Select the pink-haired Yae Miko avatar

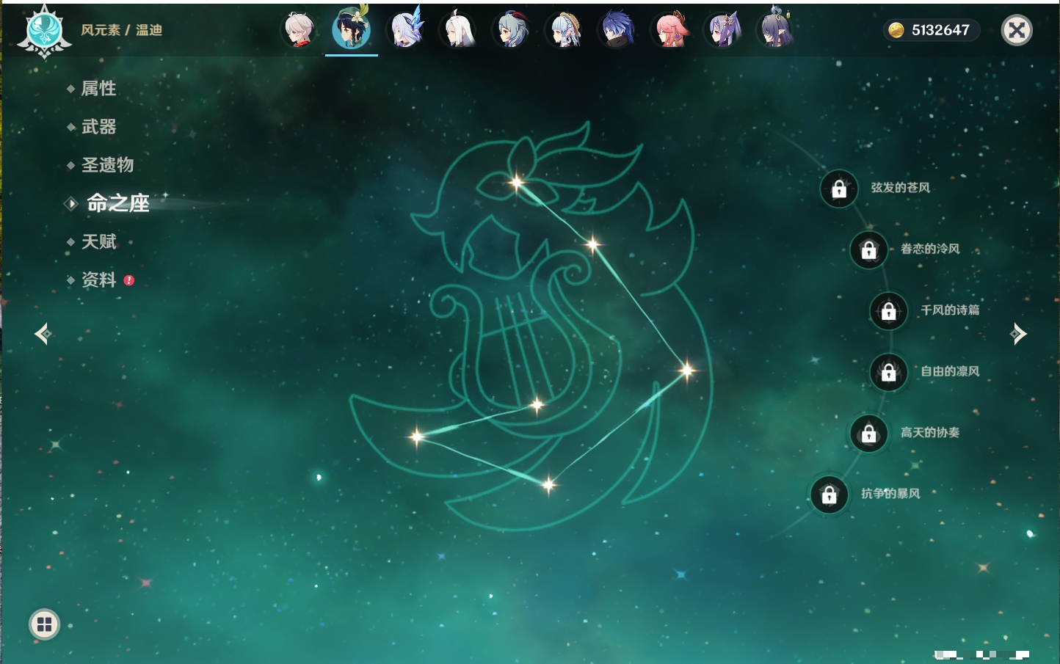(x=670, y=30)
